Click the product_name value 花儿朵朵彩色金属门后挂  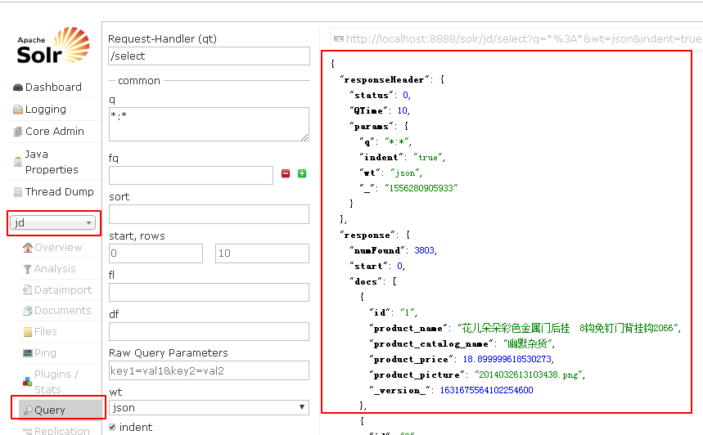click(516, 329)
